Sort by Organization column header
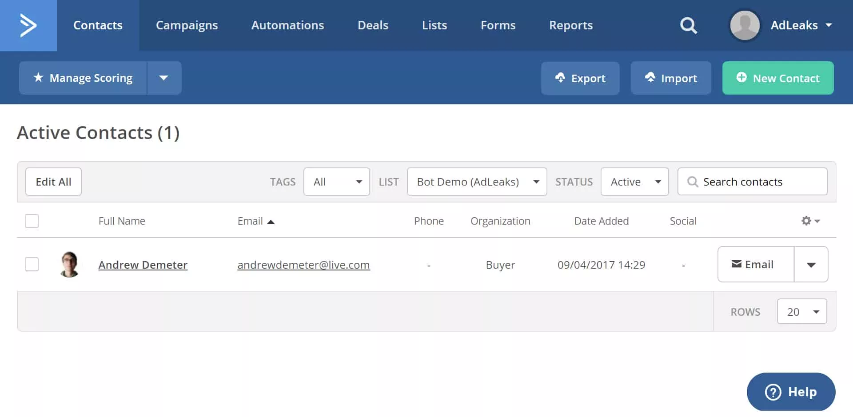The width and height of the screenshot is (853, 417). 500,221
